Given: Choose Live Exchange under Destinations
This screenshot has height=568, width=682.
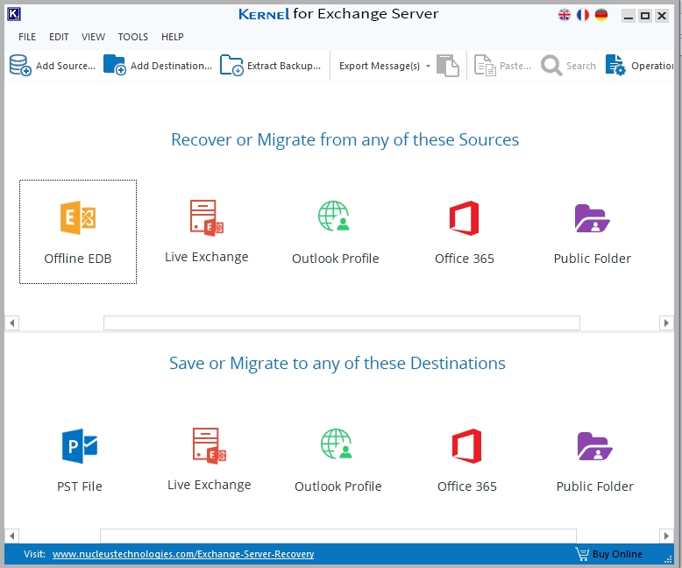Looking at the screenshot, I should [x=210, y=459].
